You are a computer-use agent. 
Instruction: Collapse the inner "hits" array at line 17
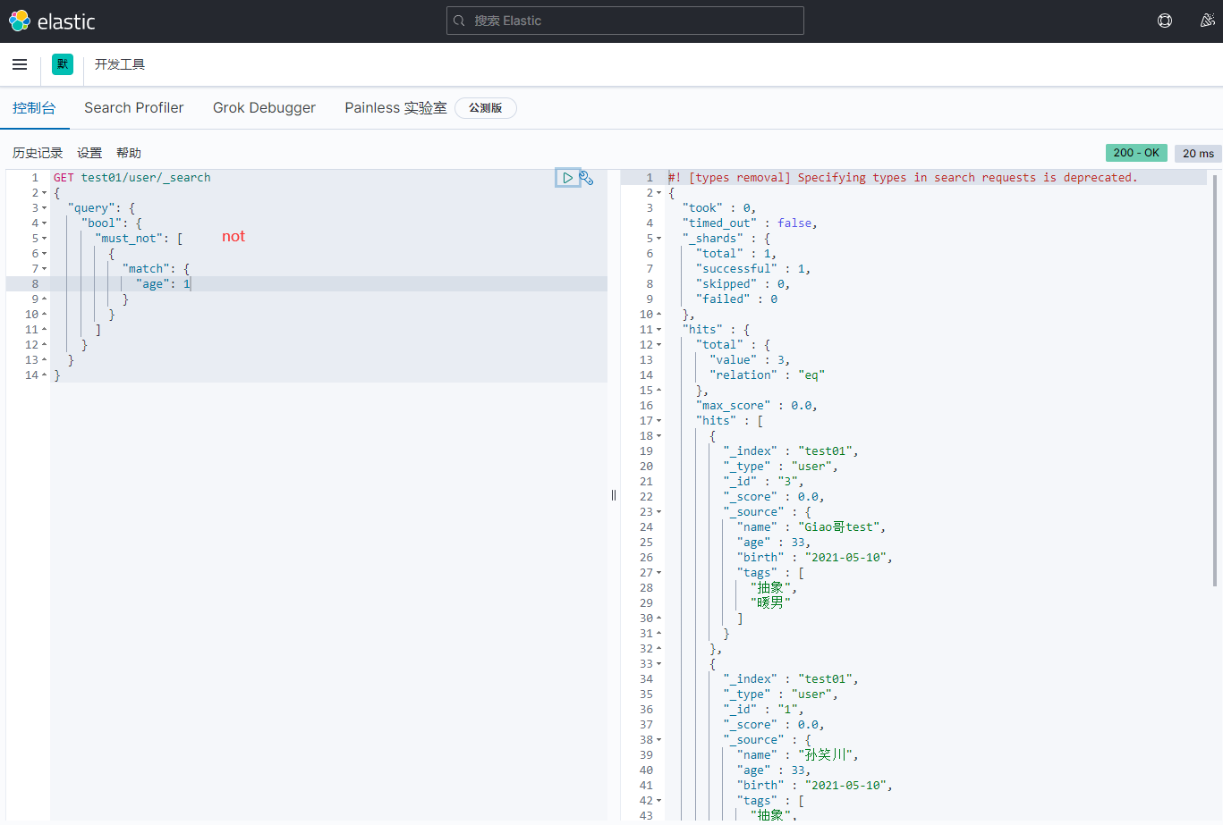(x=659, y=421)
